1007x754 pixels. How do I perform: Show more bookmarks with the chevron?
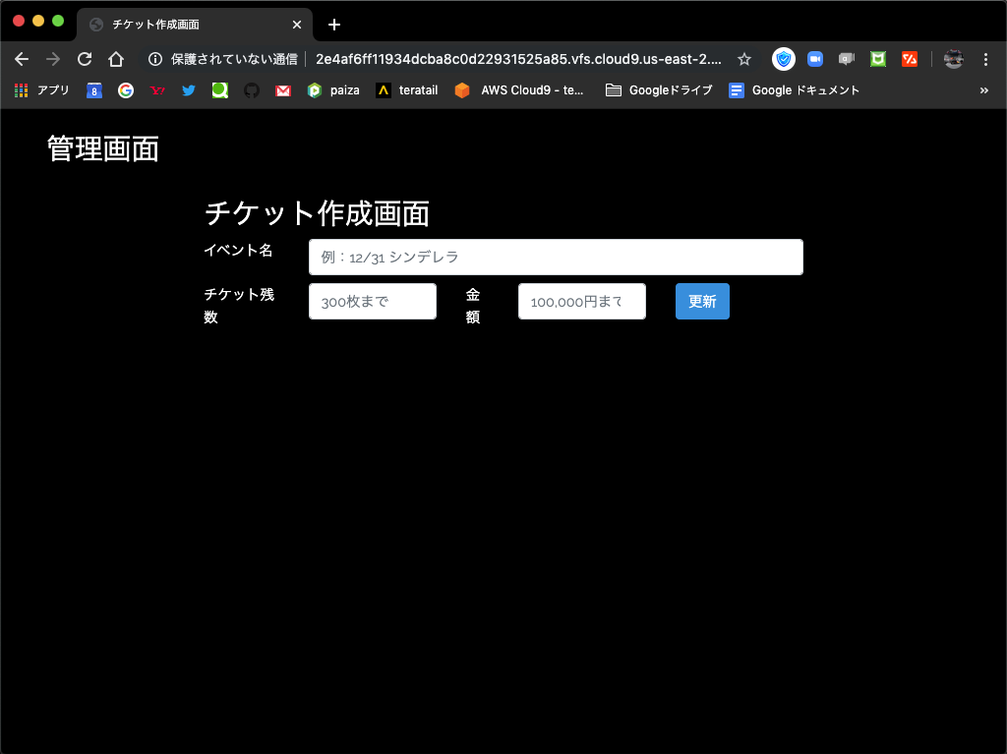pos(983,90)
